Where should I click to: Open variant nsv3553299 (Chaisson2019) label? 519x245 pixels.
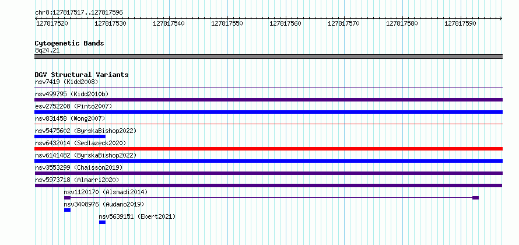79,167
